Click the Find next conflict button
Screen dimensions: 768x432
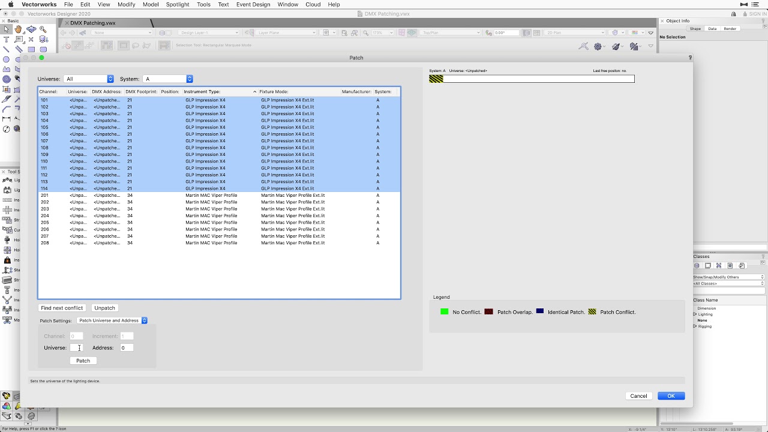(62, 308)
